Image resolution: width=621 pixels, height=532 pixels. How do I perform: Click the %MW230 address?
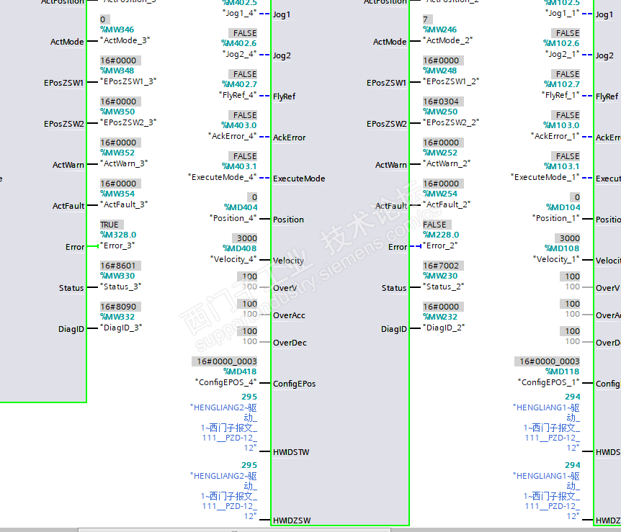[x=440, y=276]
